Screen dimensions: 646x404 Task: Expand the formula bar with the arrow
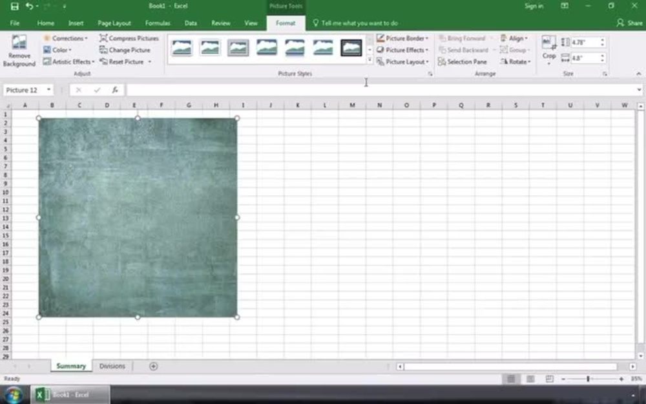tap(639, 90)
